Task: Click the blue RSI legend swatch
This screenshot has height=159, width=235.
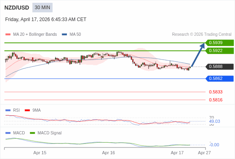Action: 8,111
